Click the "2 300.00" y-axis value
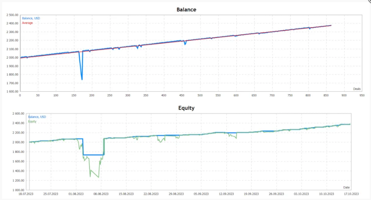Viewport: 371px width, 200px height. tap(13, 32)
